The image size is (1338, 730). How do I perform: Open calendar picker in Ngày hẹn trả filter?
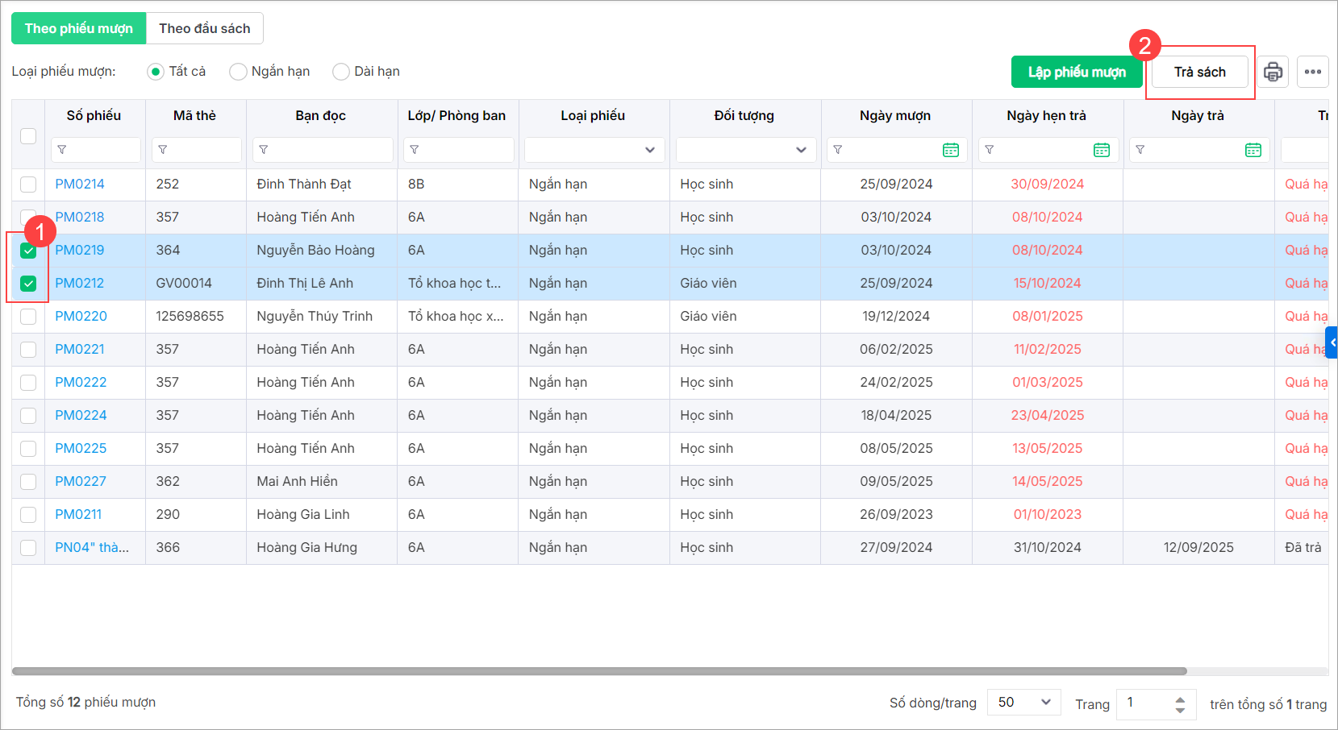click(1102, 150)
